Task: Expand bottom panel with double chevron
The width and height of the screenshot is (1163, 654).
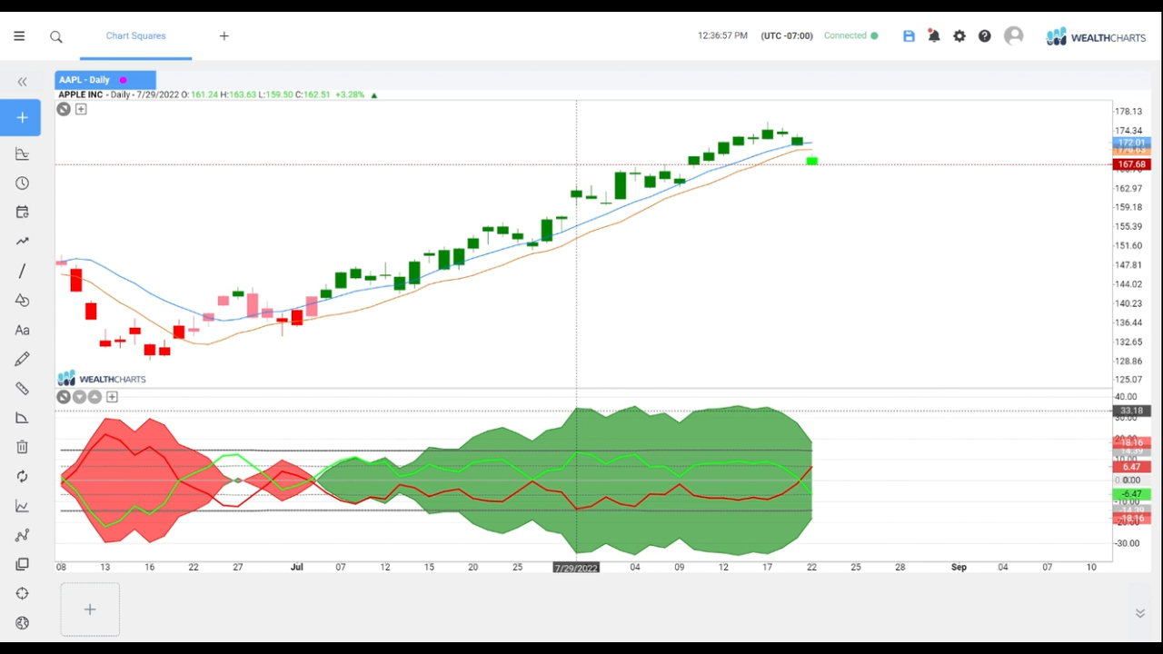Action: pos(1140,614)
